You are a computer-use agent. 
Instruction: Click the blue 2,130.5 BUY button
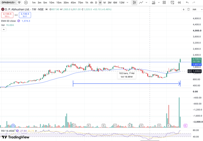(25, 15)
